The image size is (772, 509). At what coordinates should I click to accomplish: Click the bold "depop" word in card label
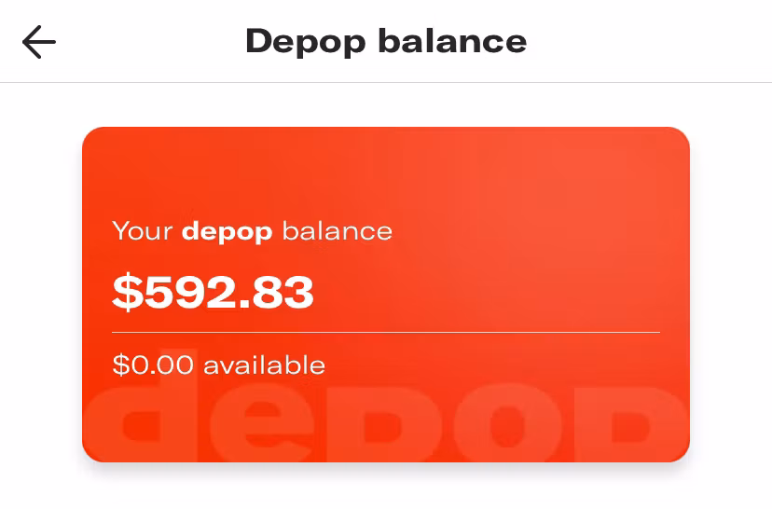pos(227,231)
